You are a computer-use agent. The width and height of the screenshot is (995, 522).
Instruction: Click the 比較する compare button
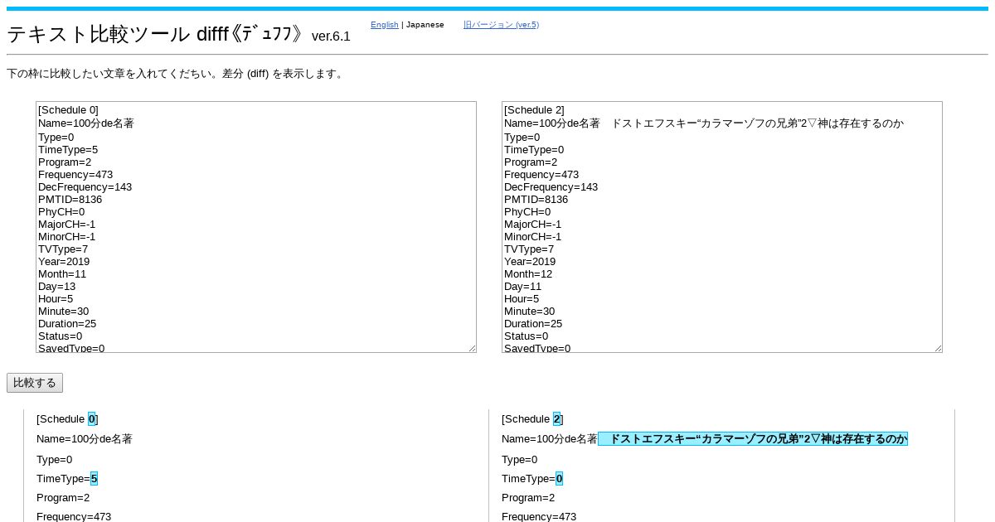(35, 383)
